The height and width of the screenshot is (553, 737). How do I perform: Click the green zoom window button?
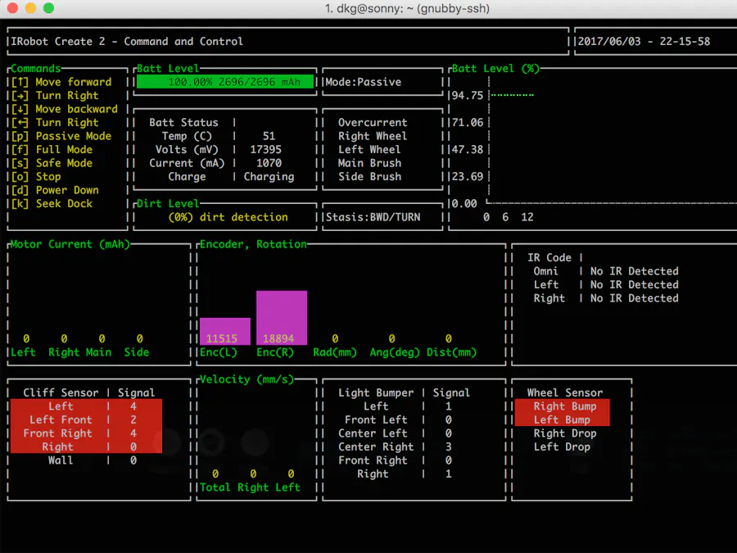point(48,8)
